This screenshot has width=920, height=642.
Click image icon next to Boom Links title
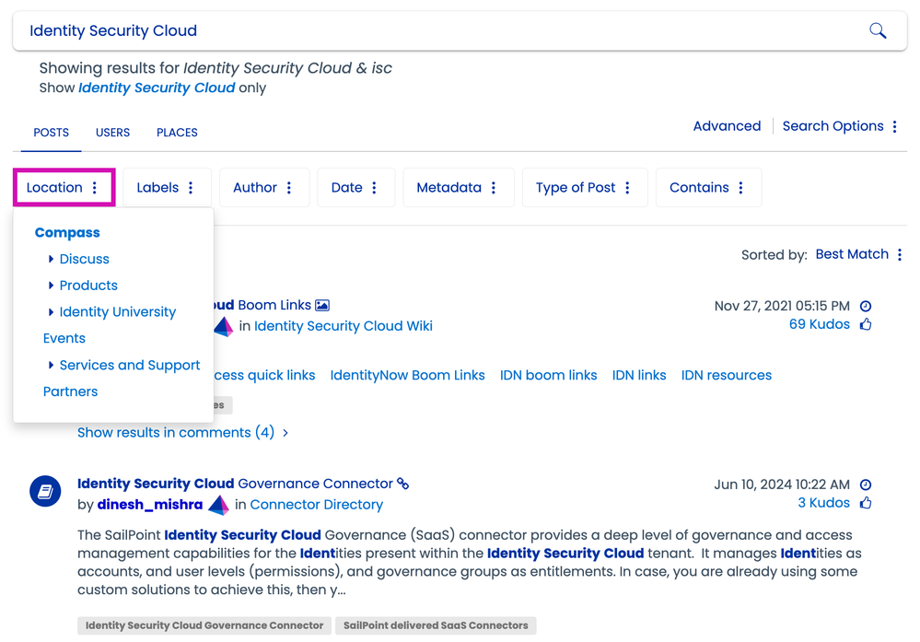(322, 305)
